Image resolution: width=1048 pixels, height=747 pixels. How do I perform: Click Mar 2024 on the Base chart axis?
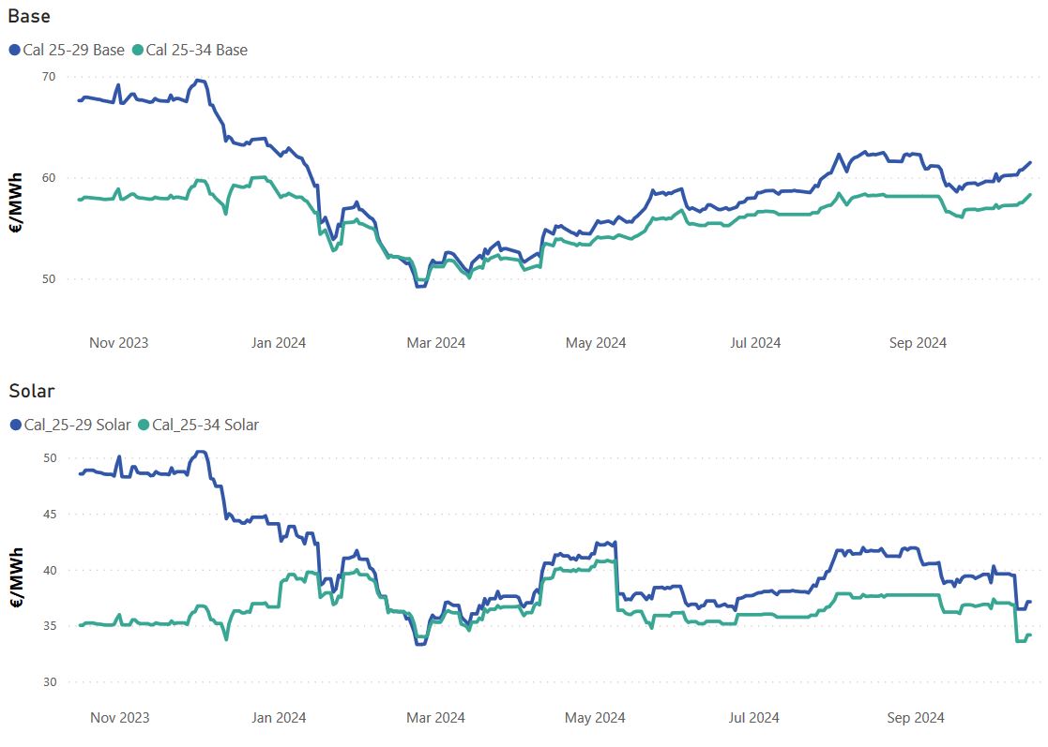click(x=435, y=343)
